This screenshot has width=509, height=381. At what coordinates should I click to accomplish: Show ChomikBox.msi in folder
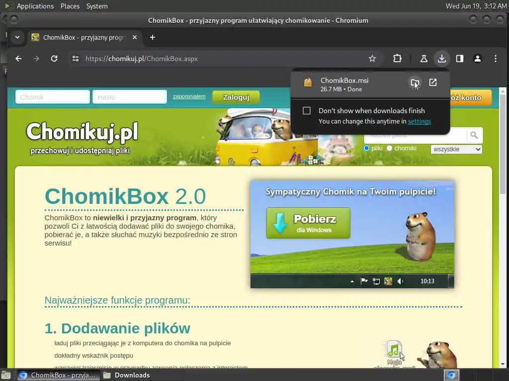(415, 83)
